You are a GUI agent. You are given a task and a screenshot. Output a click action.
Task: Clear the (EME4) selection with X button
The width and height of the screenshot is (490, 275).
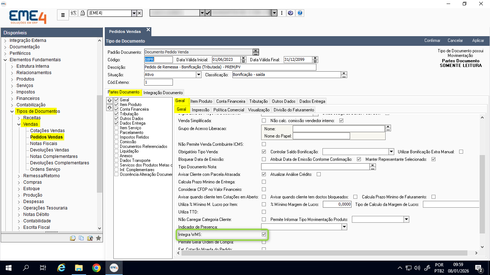[x=140, y=13]
